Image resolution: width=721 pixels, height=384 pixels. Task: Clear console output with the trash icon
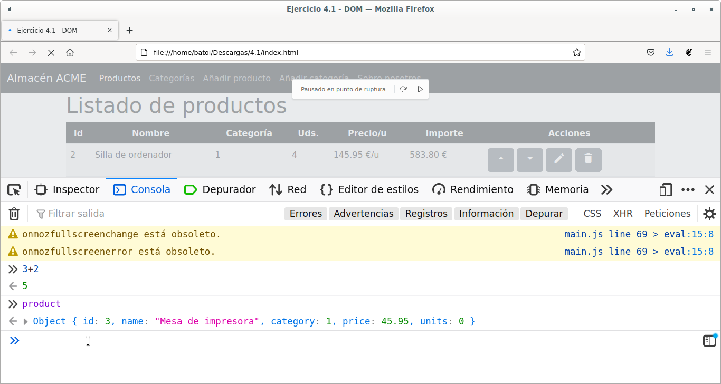tap(14, 214)
